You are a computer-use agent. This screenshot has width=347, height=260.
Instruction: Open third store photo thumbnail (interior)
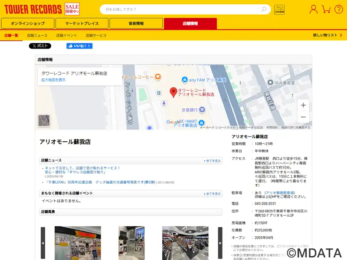tap(185, 243)
